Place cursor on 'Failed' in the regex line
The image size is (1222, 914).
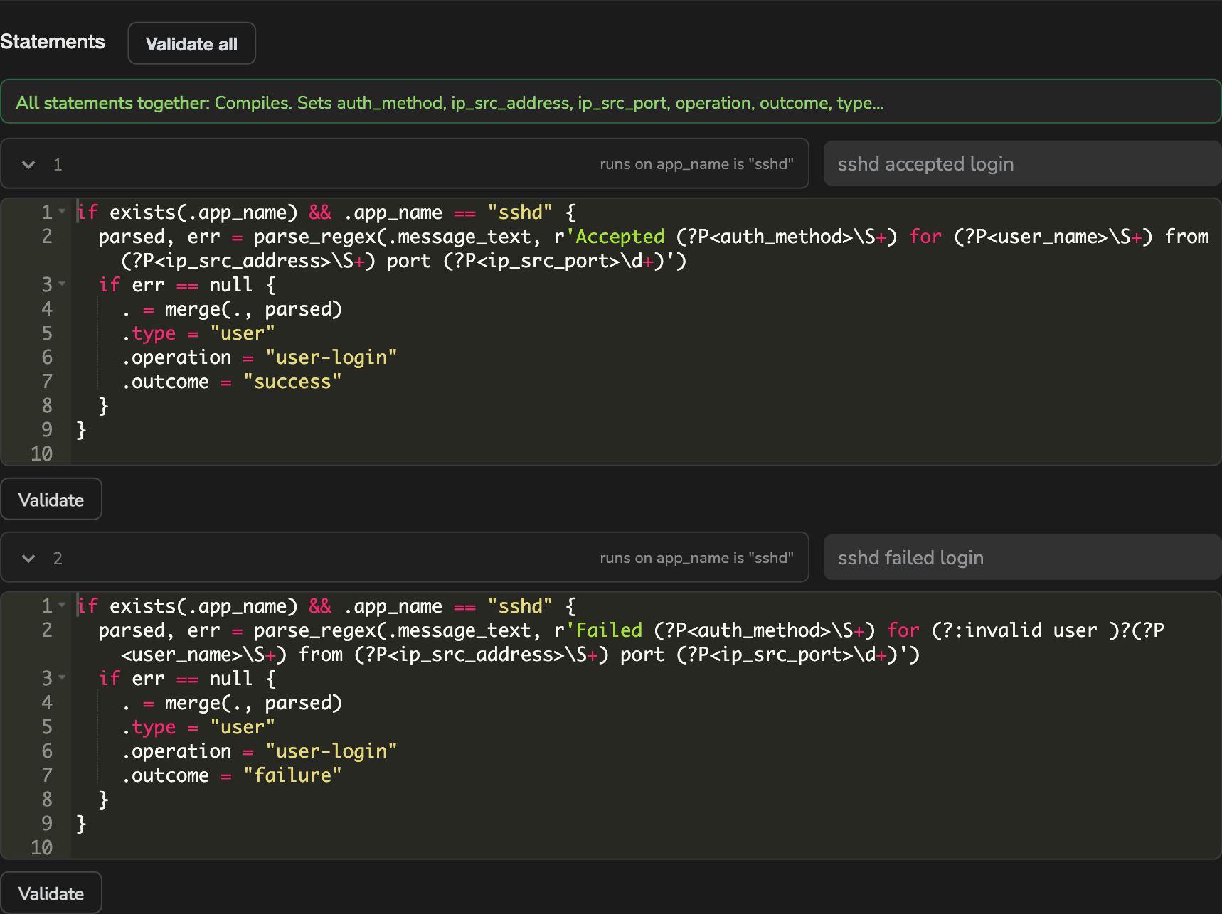[x=609, y=630]
